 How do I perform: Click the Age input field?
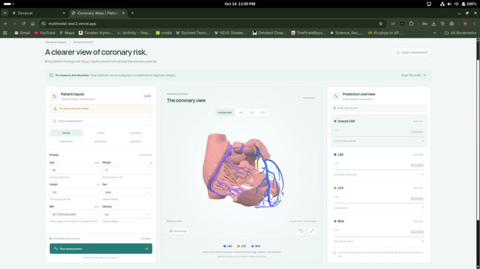tap(74, 170)
